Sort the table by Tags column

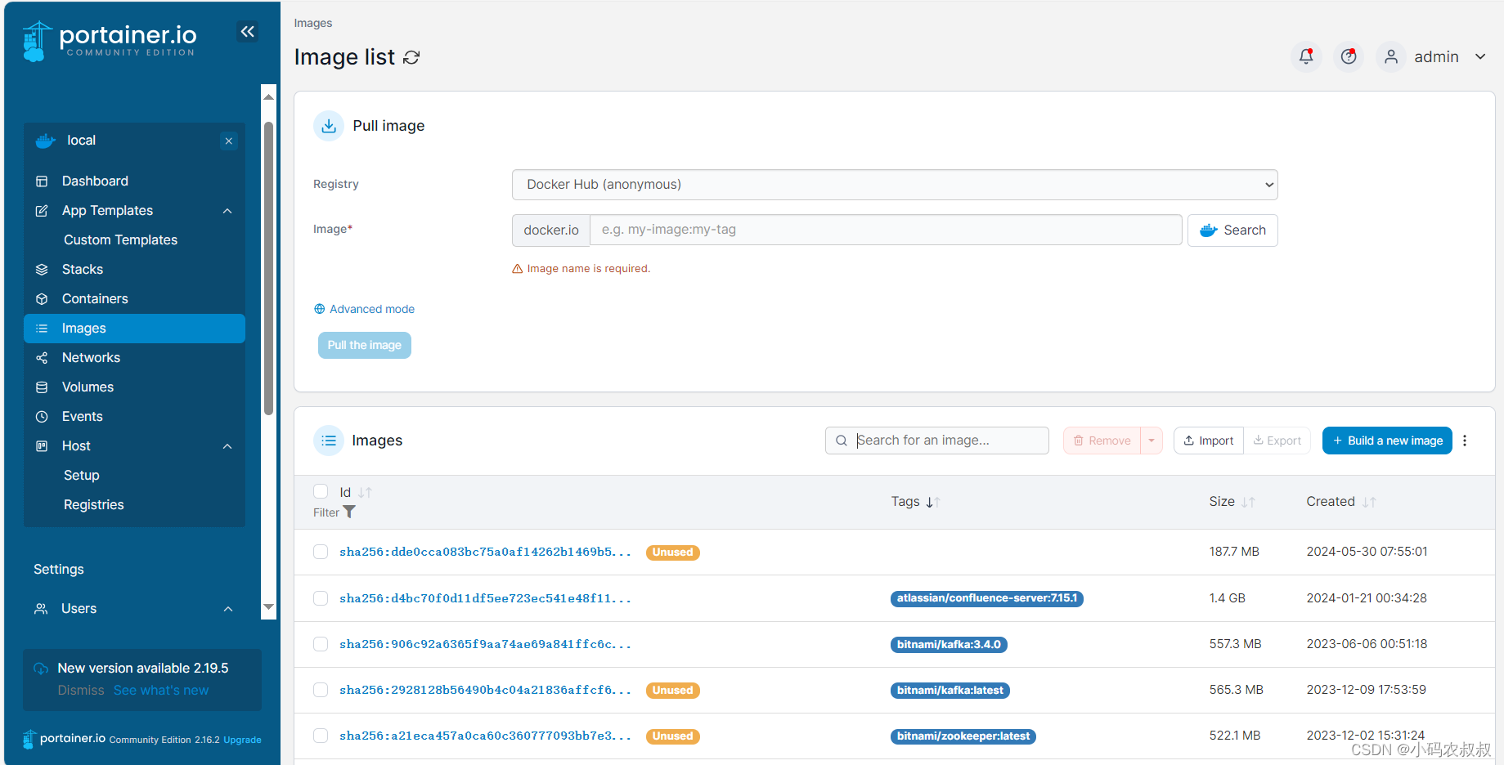tap(933, 502)
